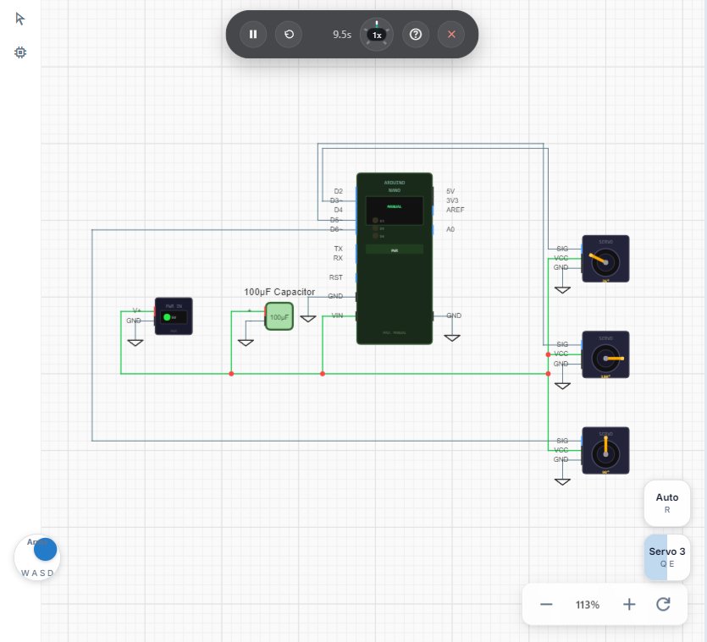The height and width of the screenshot is (642, 707).
Task: Click the 3V3 pin label
Action: point(452,200)
